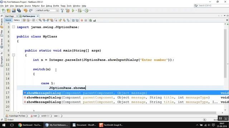Collapse the import fold on line 3
Image resolution: width=229 pixels, height=128 pixels.
(x=14, y=27)
